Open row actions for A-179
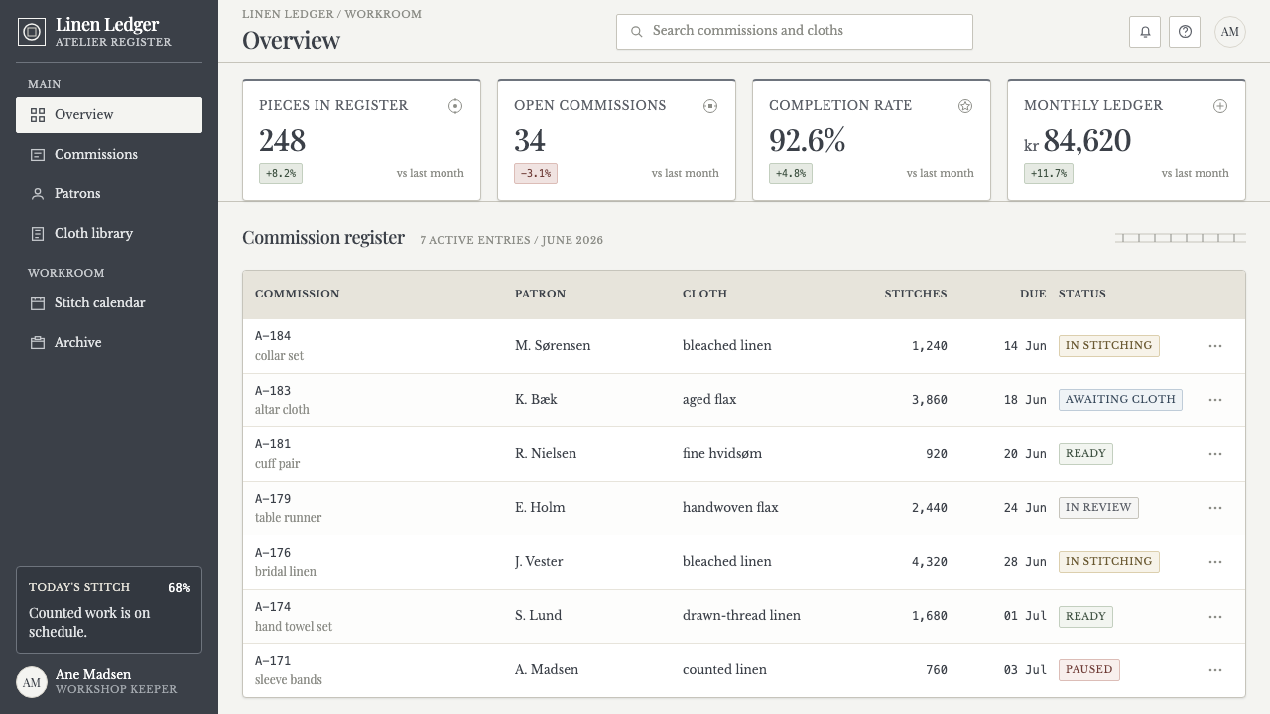This screenshot has width=1270, height=714. point(1215,508)
